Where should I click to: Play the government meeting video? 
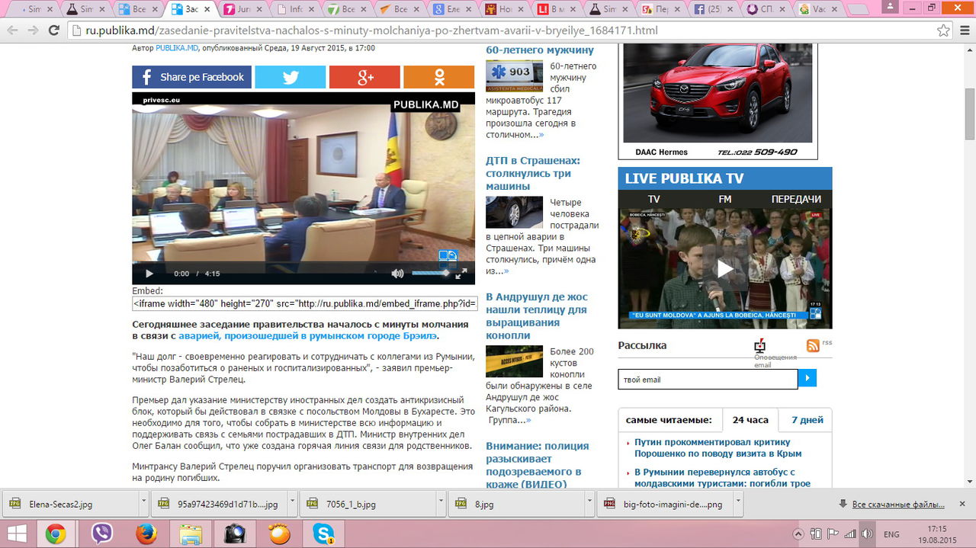coord(149,274)
